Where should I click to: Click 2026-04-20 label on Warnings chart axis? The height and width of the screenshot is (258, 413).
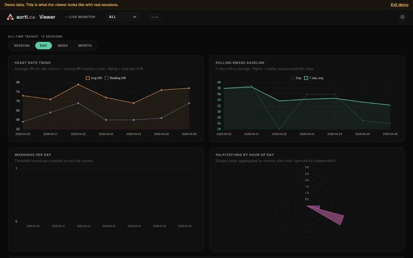[x=33, y=226]
